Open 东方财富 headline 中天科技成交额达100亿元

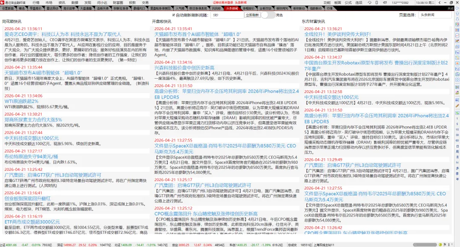331,97
